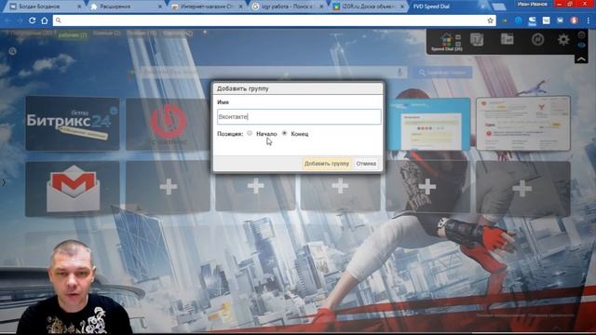Click the magnifier icon at page top-left

tap(12, 51)
